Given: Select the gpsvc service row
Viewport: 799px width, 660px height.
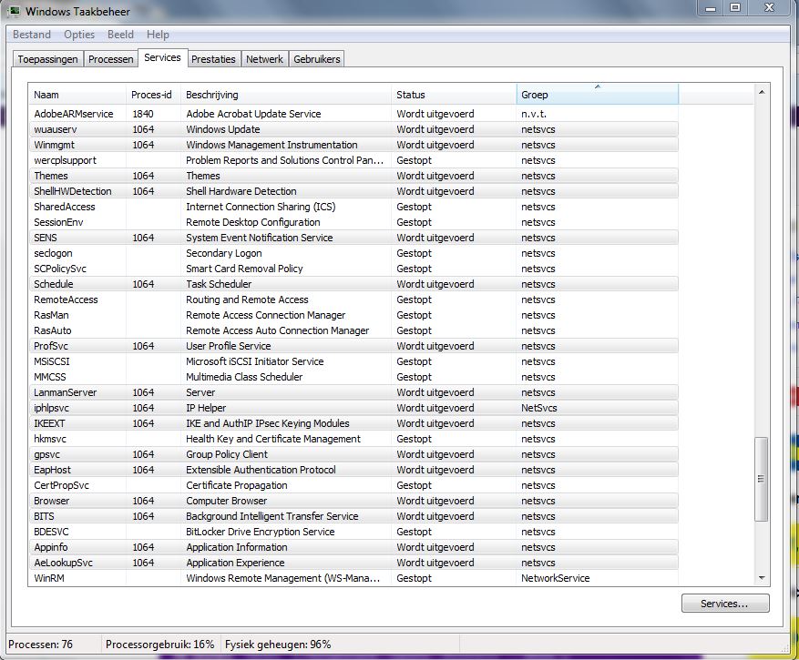Looking at the screenshot, I should click(x=353, y=454).
